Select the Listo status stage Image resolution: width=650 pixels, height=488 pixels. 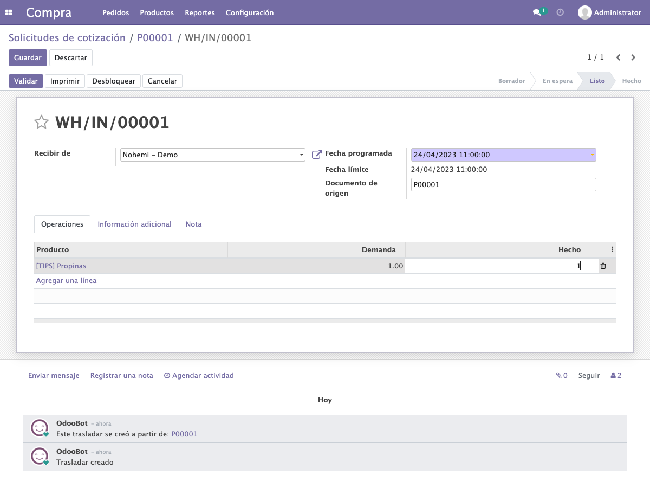(x=597, y=81)
